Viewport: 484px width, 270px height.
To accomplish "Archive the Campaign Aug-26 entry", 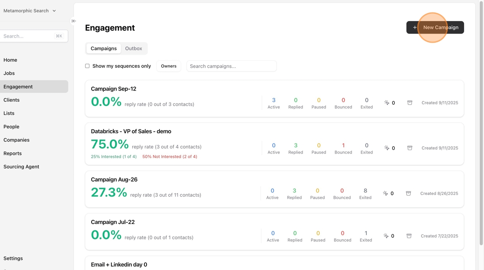I will pyautogui.click(x=408, y=193).
